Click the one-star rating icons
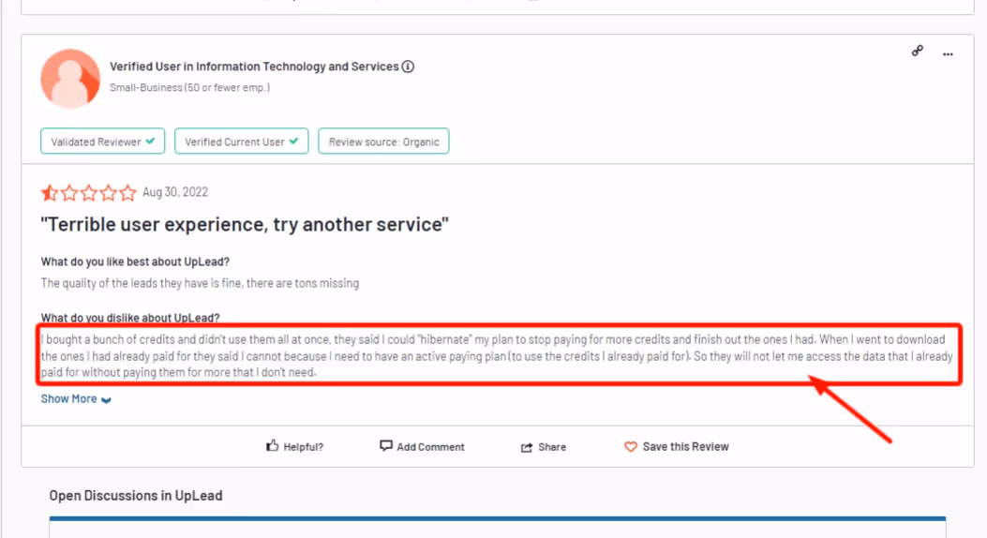The image size is (987, 538). [x=89, y=192]
